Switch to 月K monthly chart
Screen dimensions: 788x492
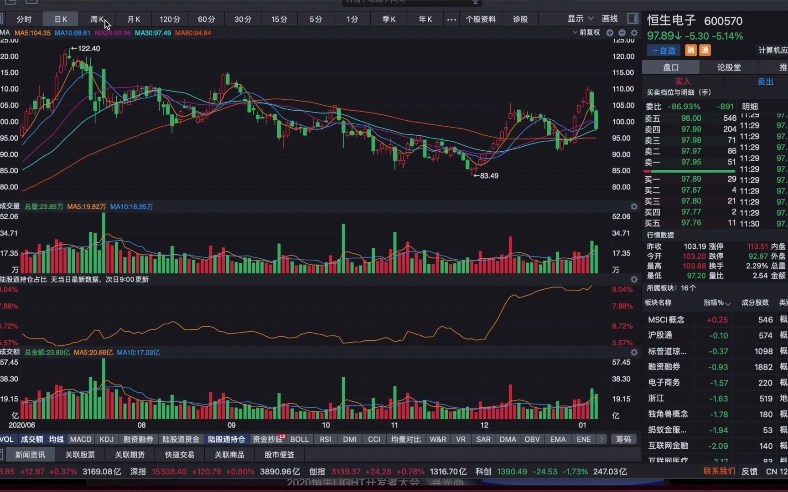tap(134, 19)
